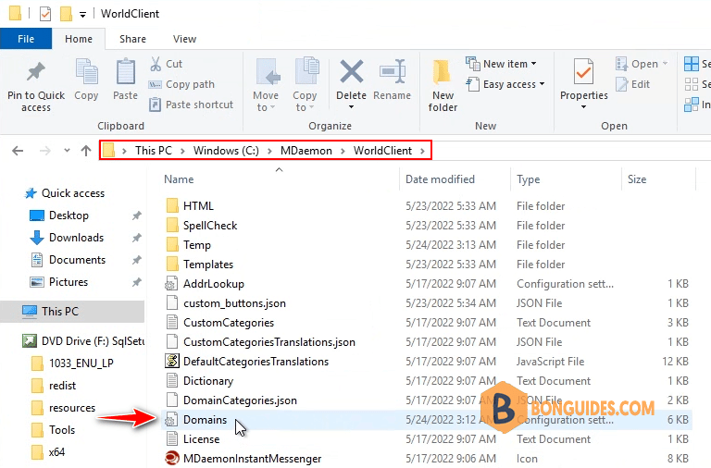This screenshot has width=711, height=468.
Task: Open the Easy access dropdown
Action: (x=505, y=84)
